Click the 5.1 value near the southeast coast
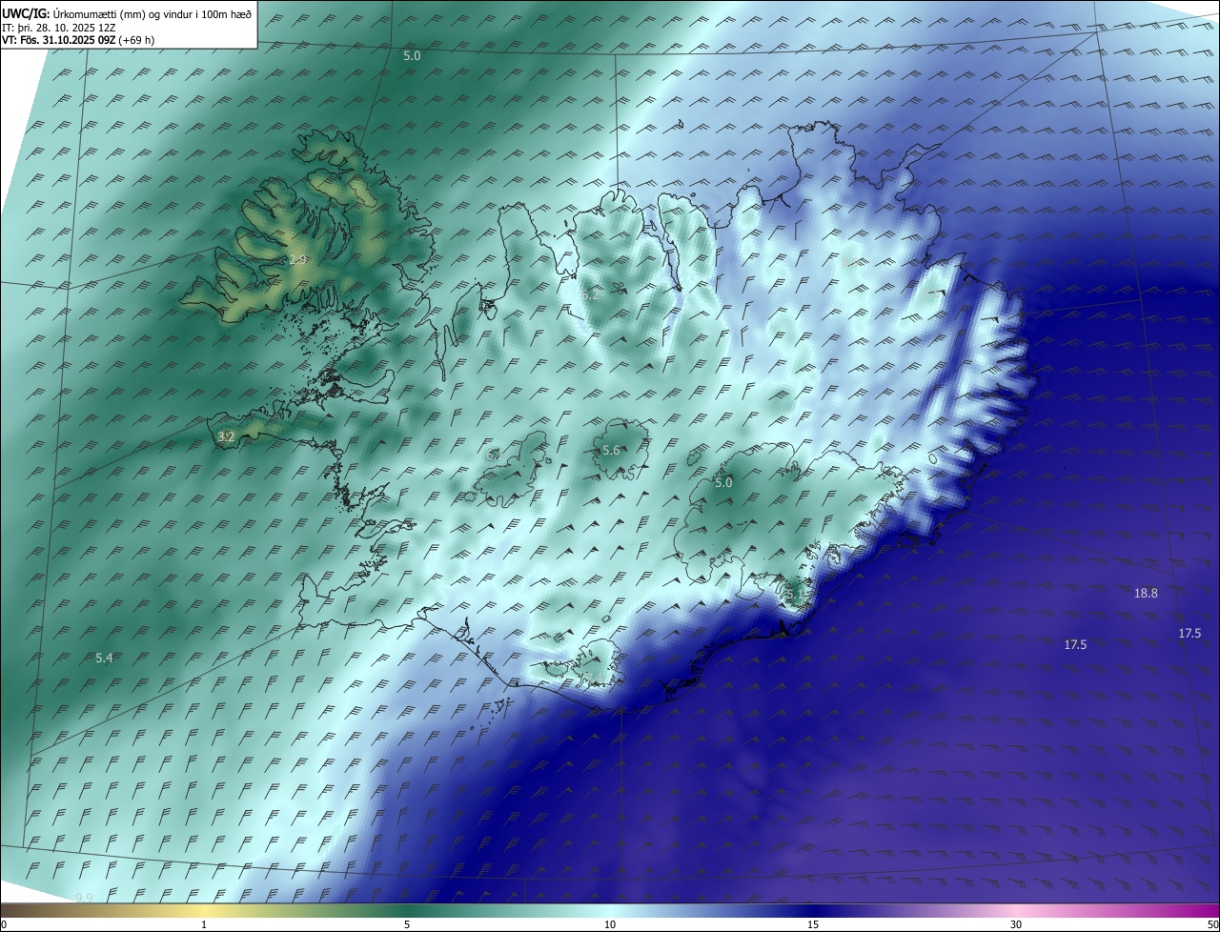The width and height of the screenshot is (1220, 932). (x=796, y=594)
